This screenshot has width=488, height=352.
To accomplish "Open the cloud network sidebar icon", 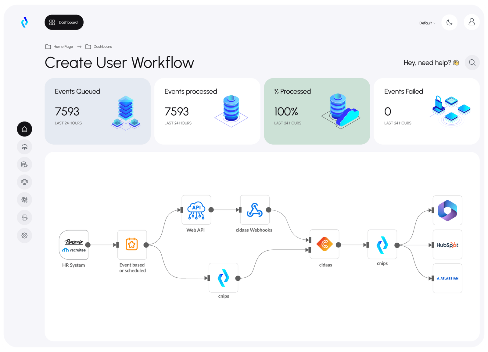I will click(x=24, y=147).
